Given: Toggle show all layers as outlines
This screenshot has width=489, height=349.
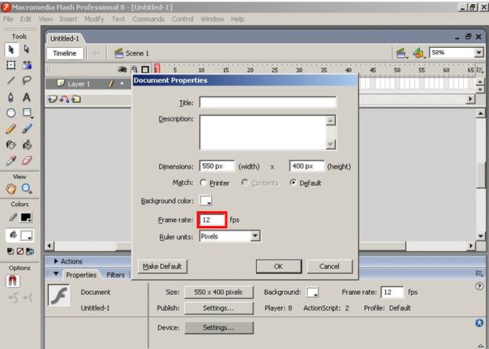Looking at the screenshot, I should pos(145,70).
